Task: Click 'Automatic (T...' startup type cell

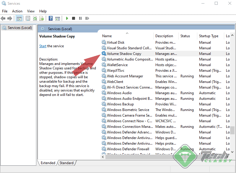Action: coord(210,127)
